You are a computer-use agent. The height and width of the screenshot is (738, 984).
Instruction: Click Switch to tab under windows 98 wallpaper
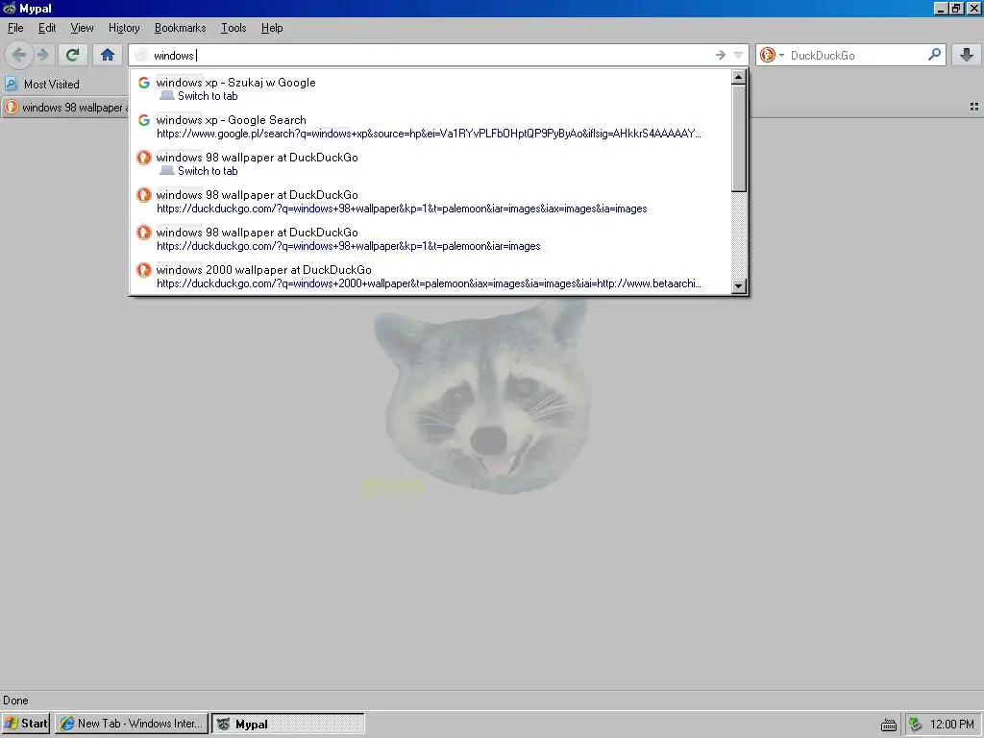click(208, 171)
